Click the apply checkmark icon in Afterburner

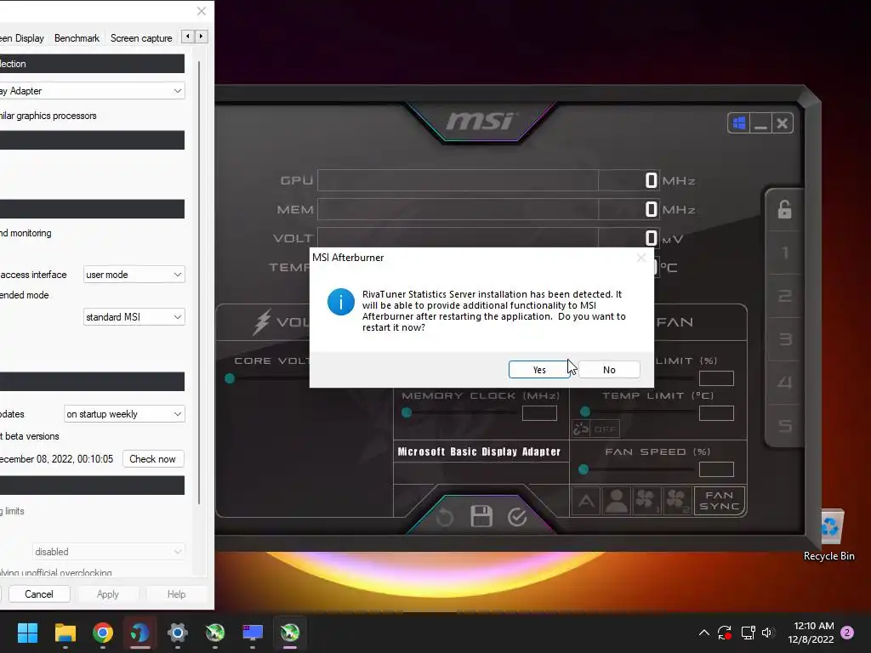pyautogui.click(x=517, y=517)
